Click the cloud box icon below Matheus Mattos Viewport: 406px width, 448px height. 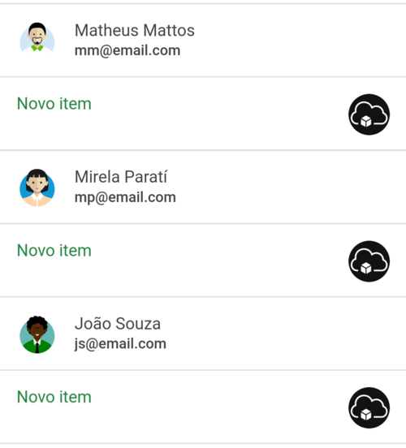369,114
